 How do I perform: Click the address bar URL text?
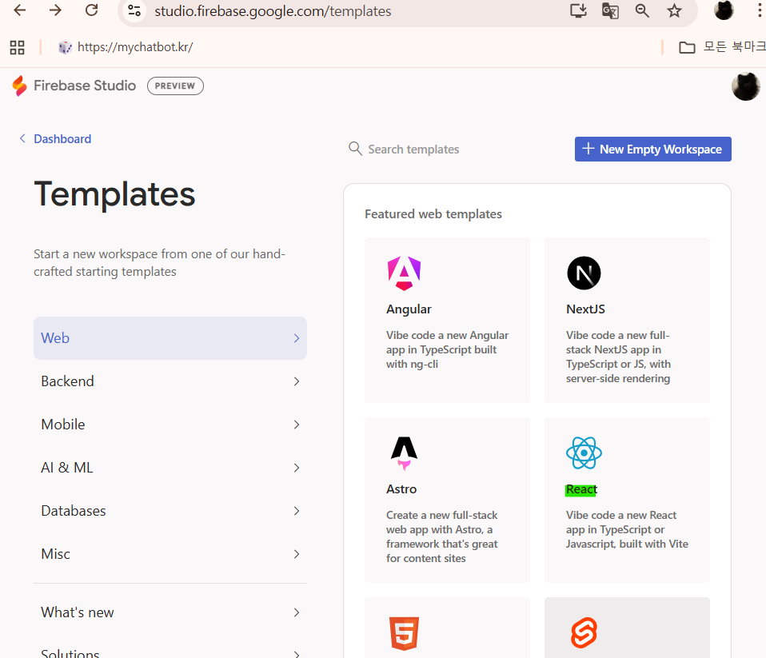point(273,10)
